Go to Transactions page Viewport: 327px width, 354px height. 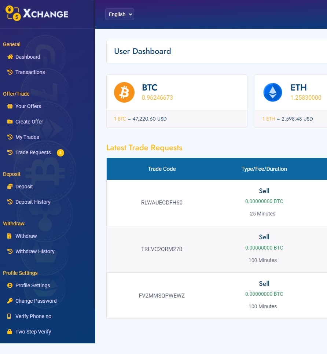pyautogui.click(x=30, y=72)
